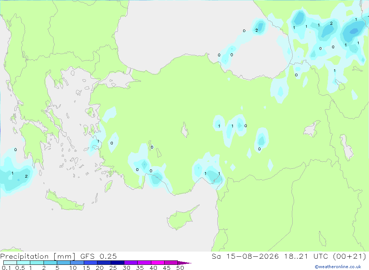Pick the 1–2 mm legend color swatch
This screenshot has height=270, width=369.
click(x=37, y=263)
